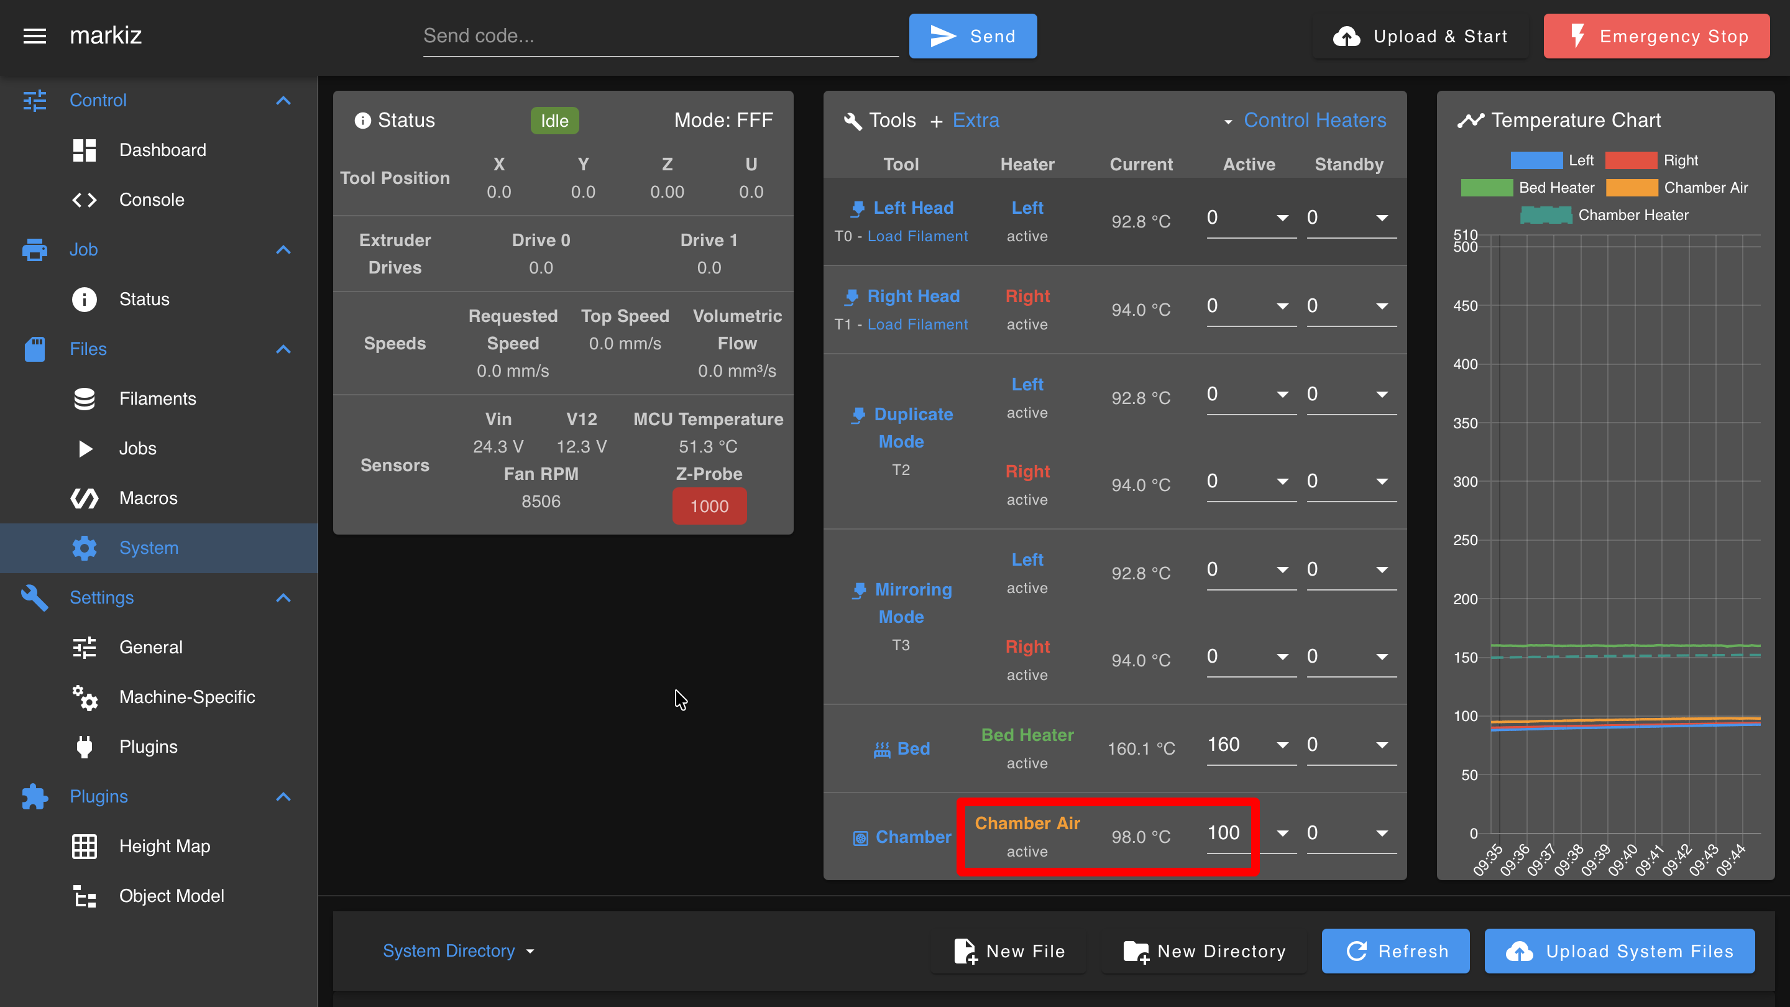This screenshot has height=1007, width=1790.
Task: Click the Macros slashes icon
Action: tap(84, 499)
